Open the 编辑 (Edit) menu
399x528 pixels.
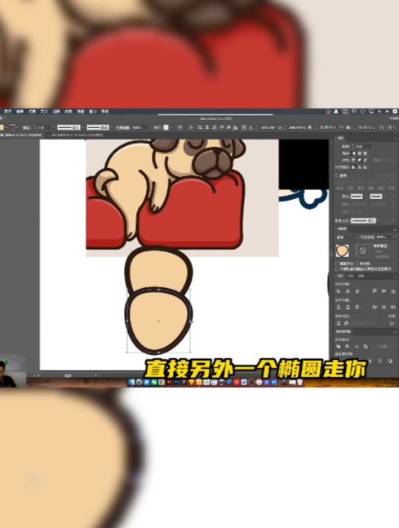20,112
